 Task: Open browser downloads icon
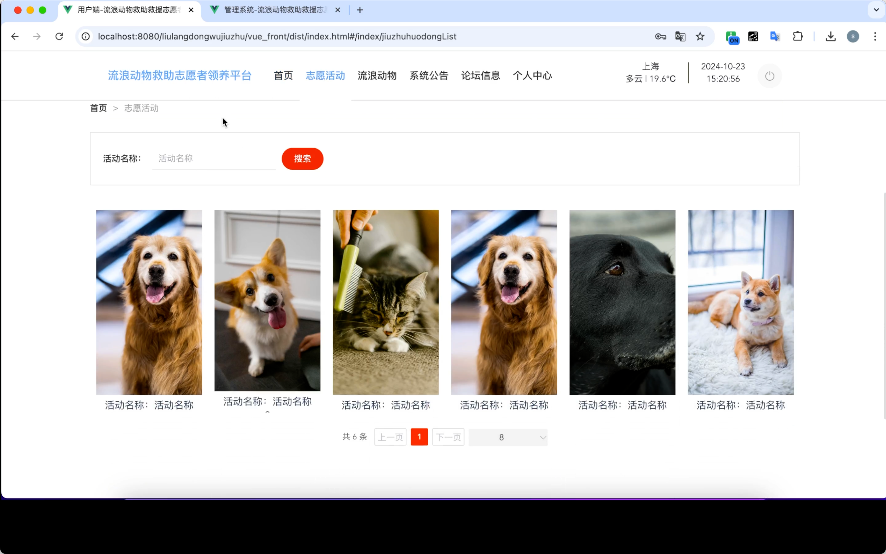pyautogui.click(x=830, y=36)
